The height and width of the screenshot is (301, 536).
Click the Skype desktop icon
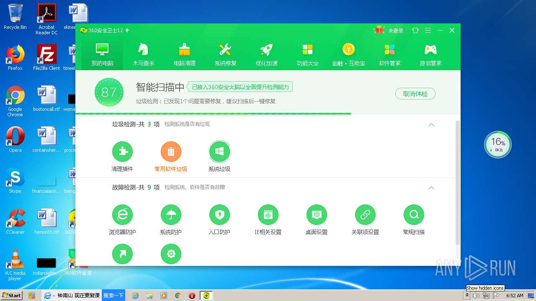15,181
